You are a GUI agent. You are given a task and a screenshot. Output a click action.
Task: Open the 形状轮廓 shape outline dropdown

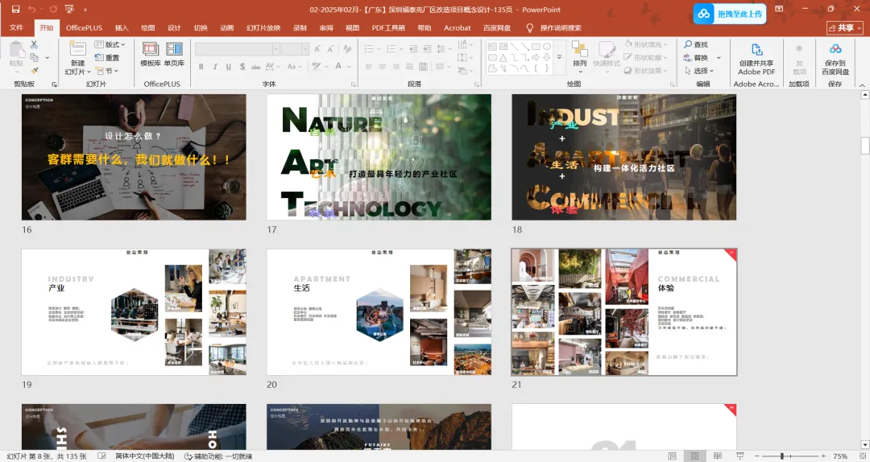click(x=646, y=58)
